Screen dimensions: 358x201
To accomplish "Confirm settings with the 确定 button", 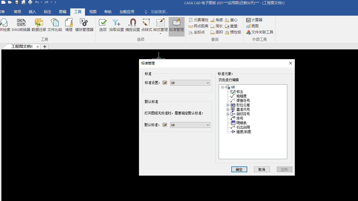I will click(239, 169).
